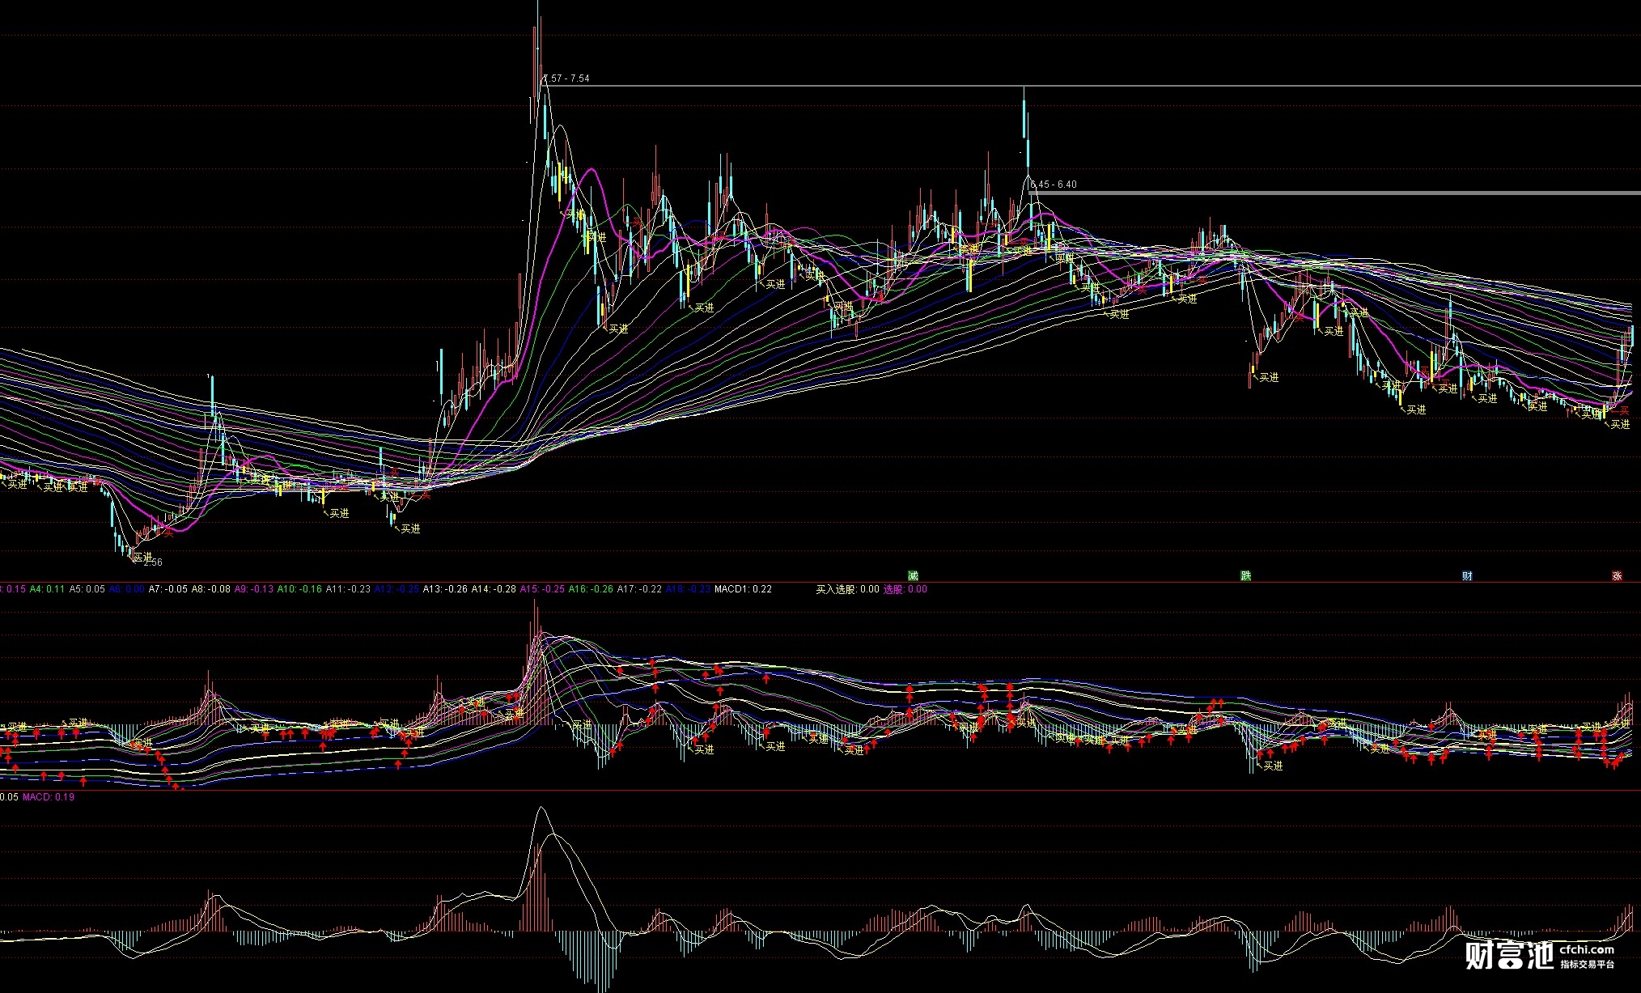
Task: Click the 买进 marker beside the 2.56 low
Action: click(142, 557)
